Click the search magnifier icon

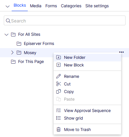pos(8,21)
